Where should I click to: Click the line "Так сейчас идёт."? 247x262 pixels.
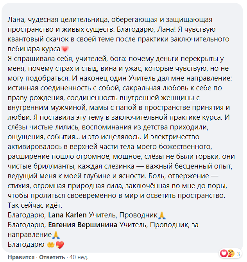click(x=35, y=205)
